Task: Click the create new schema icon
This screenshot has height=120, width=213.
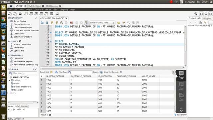Action: tap(26, 14)
